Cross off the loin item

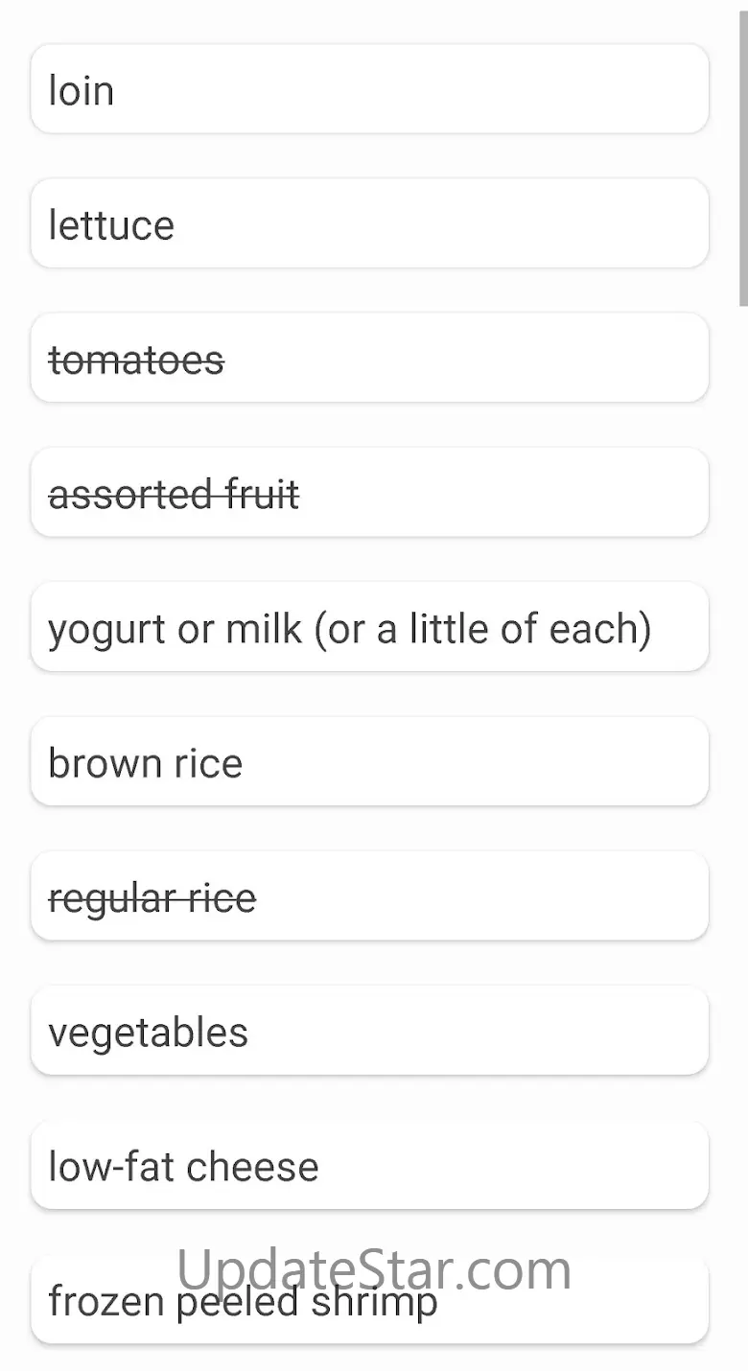point(82,91)
